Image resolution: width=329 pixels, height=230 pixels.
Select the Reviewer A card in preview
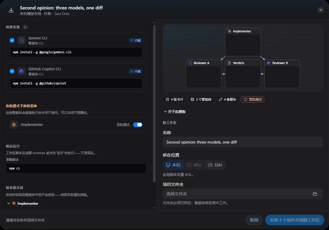(x=204, y=74)
